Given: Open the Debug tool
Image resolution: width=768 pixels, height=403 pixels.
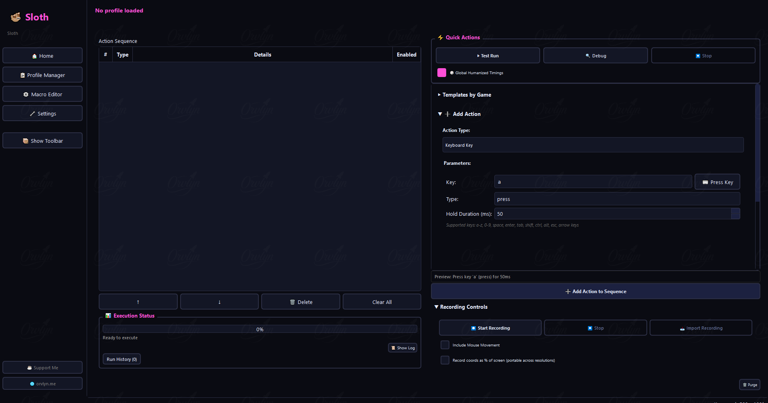Looking at the screenshot, I should [x=595, y=56].
